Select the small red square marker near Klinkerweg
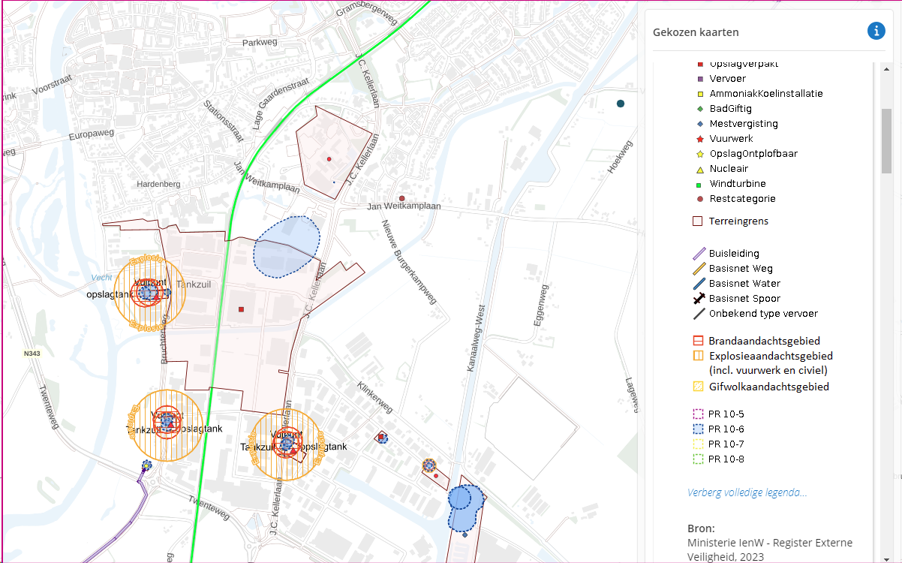902x563 pixels. coord(381,436)
